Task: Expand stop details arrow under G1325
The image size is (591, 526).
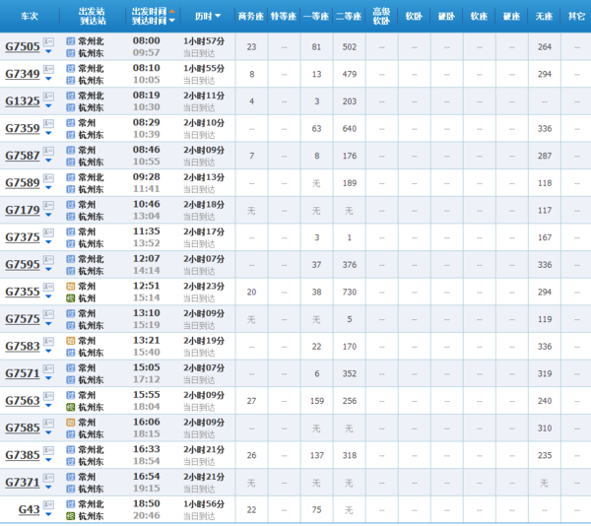Action: [48, 107]
